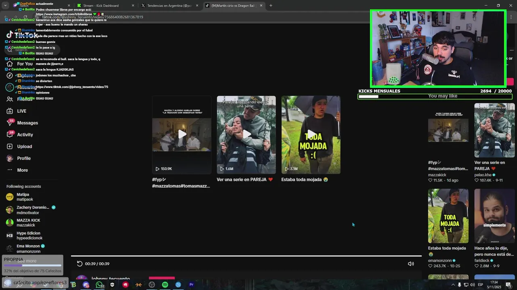Open faridieck author link
Image resolution: width=517 pixels, height=290 pixels.
click(x=481, y=261)
